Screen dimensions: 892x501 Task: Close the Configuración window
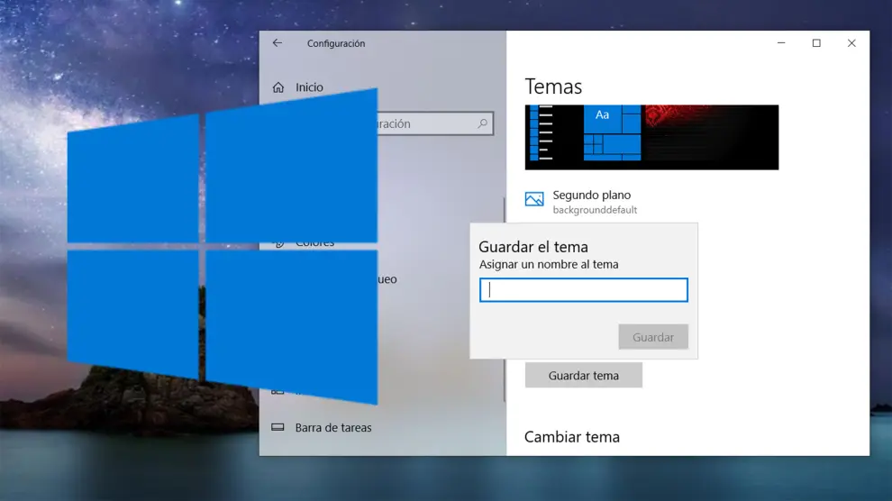pos(851,43)
